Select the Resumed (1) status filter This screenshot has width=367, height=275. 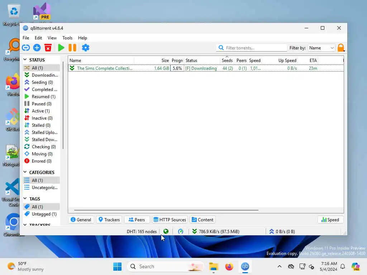tap(42, 97)
